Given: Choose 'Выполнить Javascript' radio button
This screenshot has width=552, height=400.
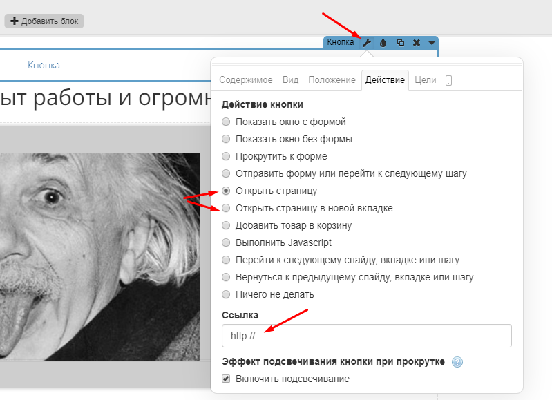Looking at the screenshot, I should [x=226, y=242].
